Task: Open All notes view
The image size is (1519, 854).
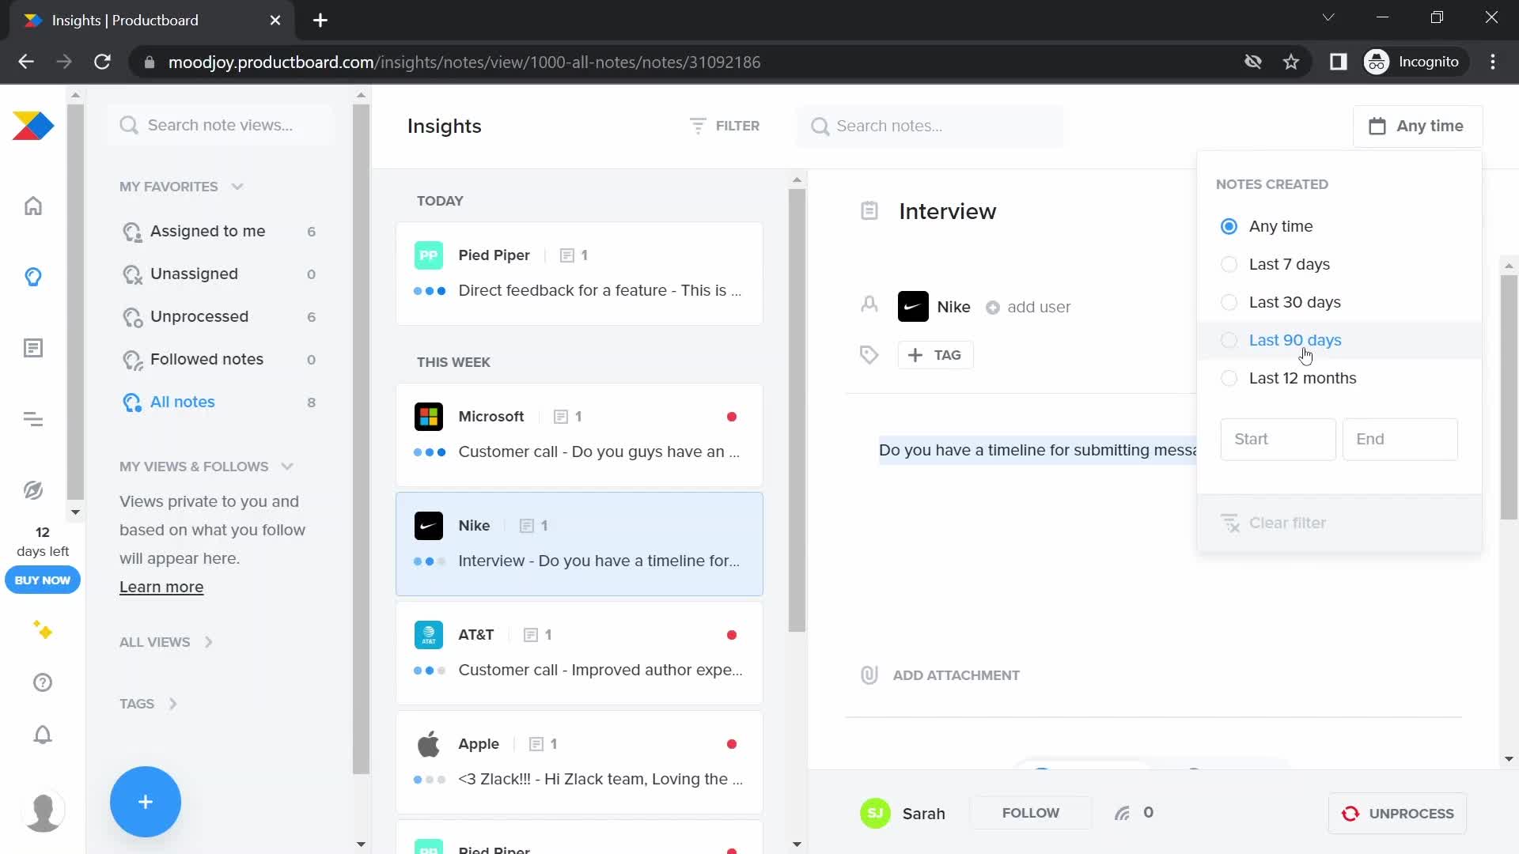Action: pos(219,402)
